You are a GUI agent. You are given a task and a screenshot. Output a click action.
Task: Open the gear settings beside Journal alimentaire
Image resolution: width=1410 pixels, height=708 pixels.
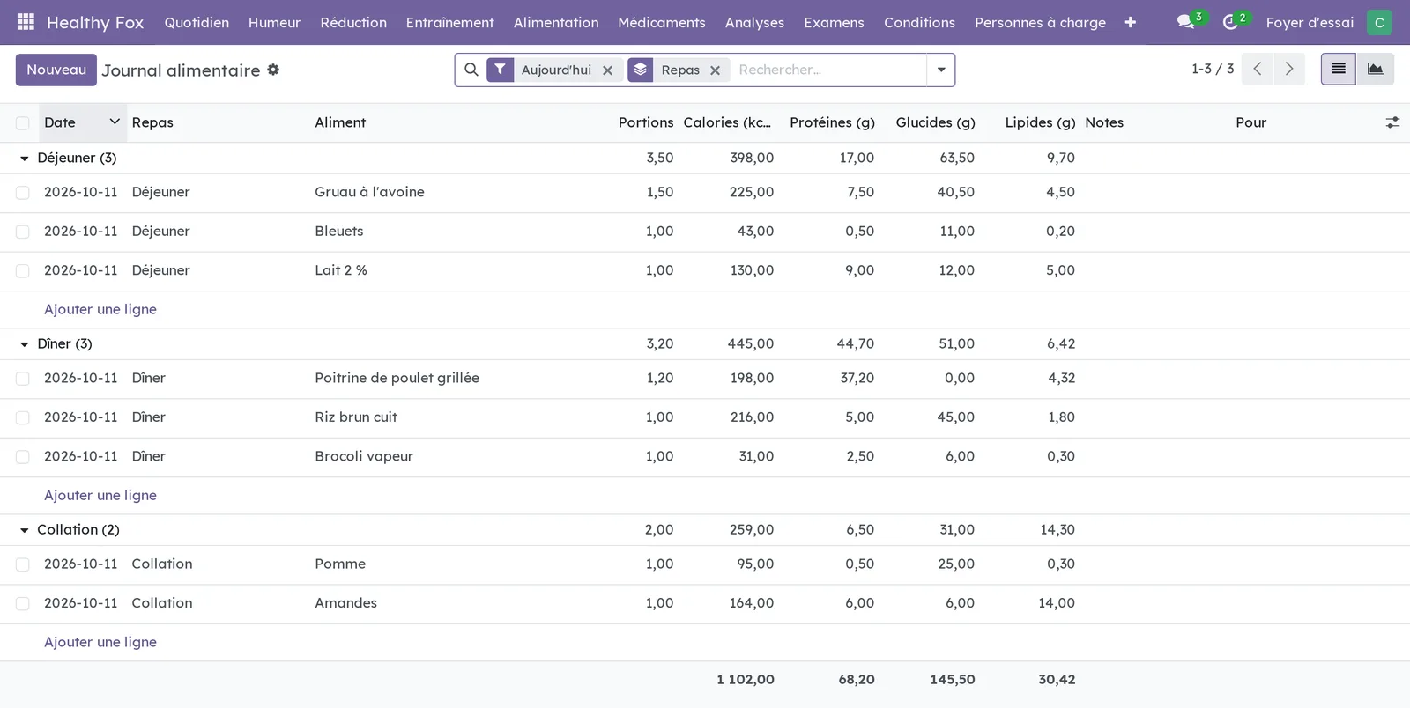[273, 70]
